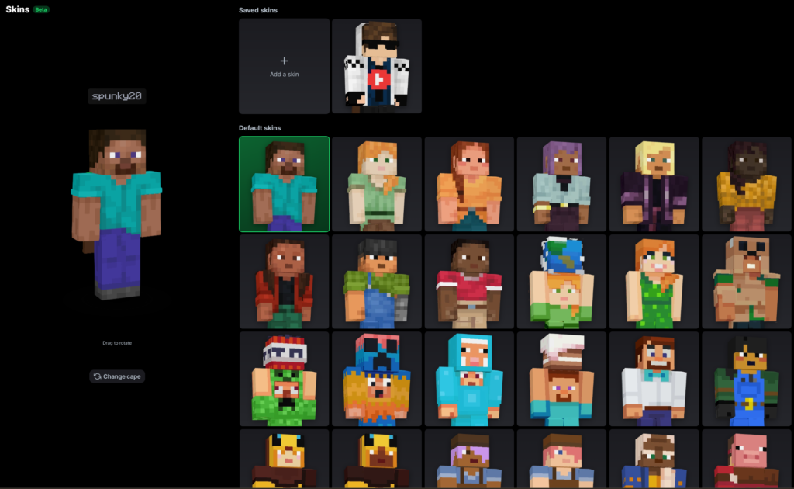The width and height of the screenshot is (794, 489).
Task: Click the spunky20 username label
Action: pyautogui.click(x=117, y=96)
